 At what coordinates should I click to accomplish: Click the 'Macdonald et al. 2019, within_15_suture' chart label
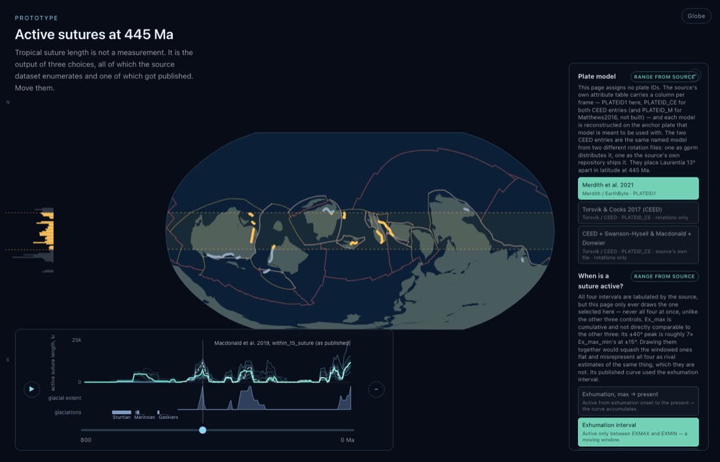282,343
